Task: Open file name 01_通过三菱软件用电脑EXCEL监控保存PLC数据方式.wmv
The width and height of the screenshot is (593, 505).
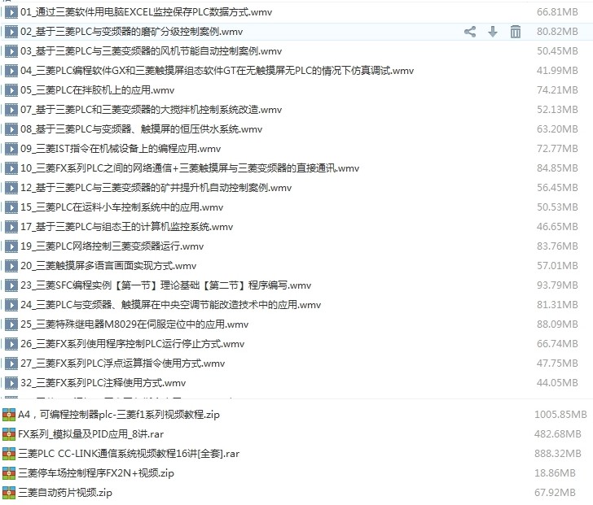Action: click(x=147, y=12)
